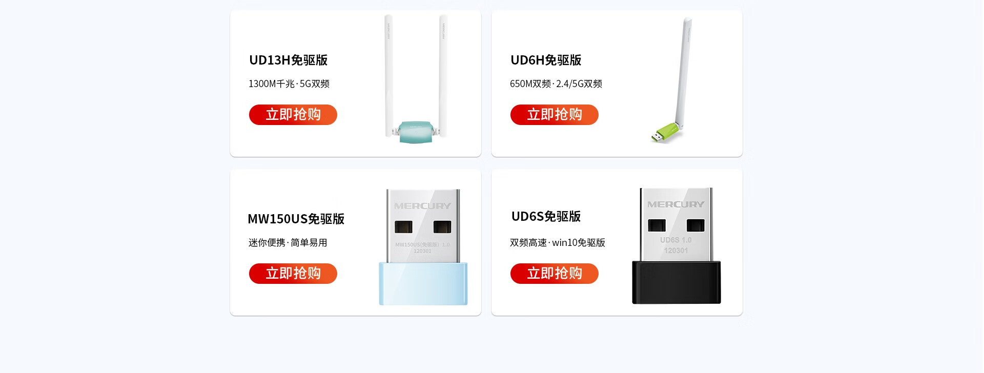Select the MW150US免驱版 product title
The height and width of the screenshot is (373, 984).
pos(296,219)
